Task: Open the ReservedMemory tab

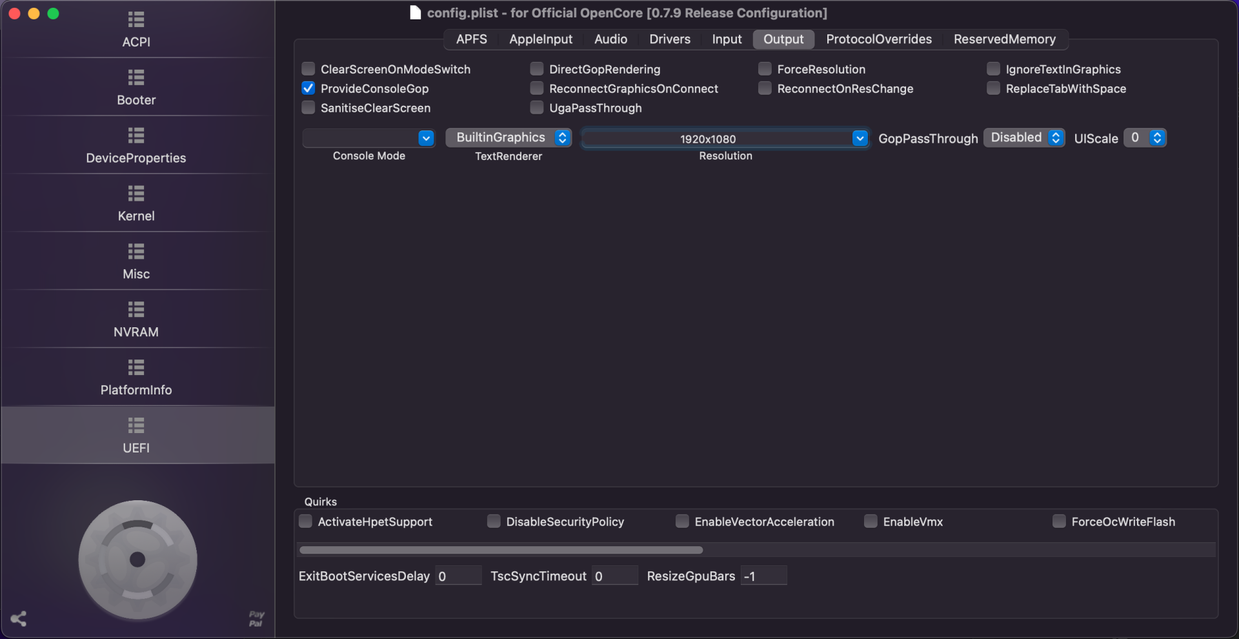Action: click(1005, 39)
